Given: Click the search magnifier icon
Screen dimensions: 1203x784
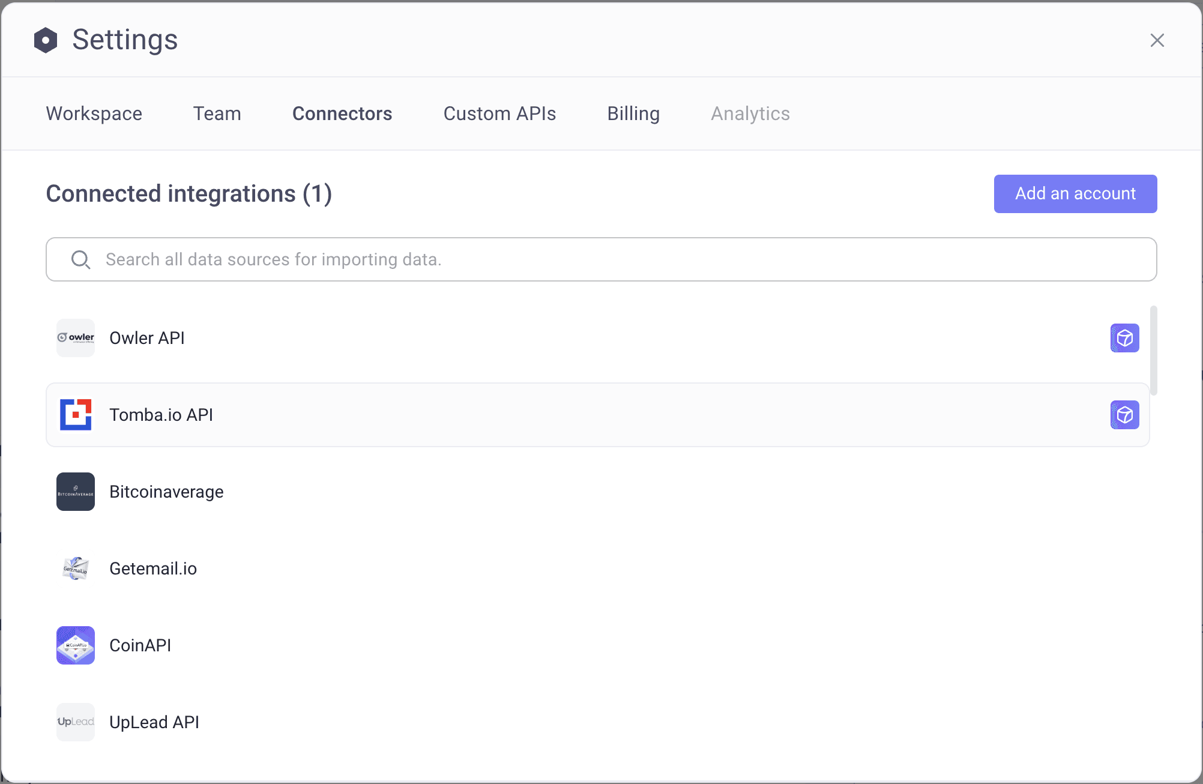Looking at the screenshot, I should tap(81, 259).
